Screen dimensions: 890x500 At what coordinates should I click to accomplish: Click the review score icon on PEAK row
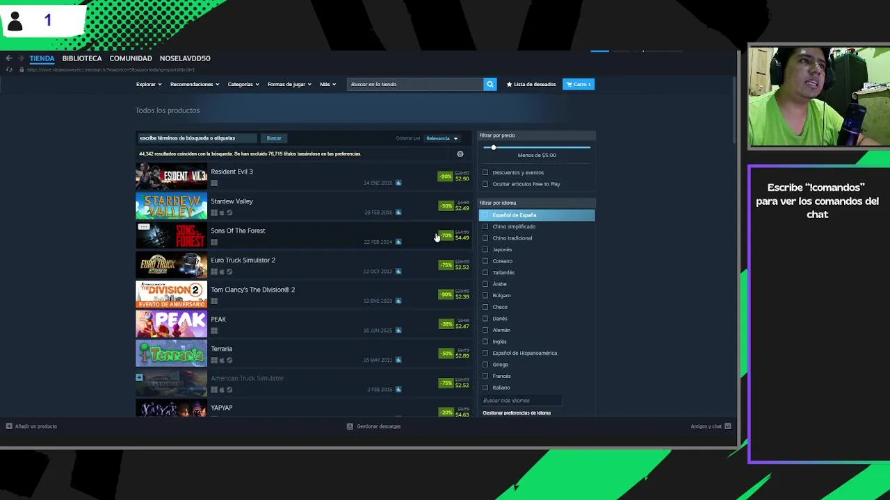click(x=398, y=331)
